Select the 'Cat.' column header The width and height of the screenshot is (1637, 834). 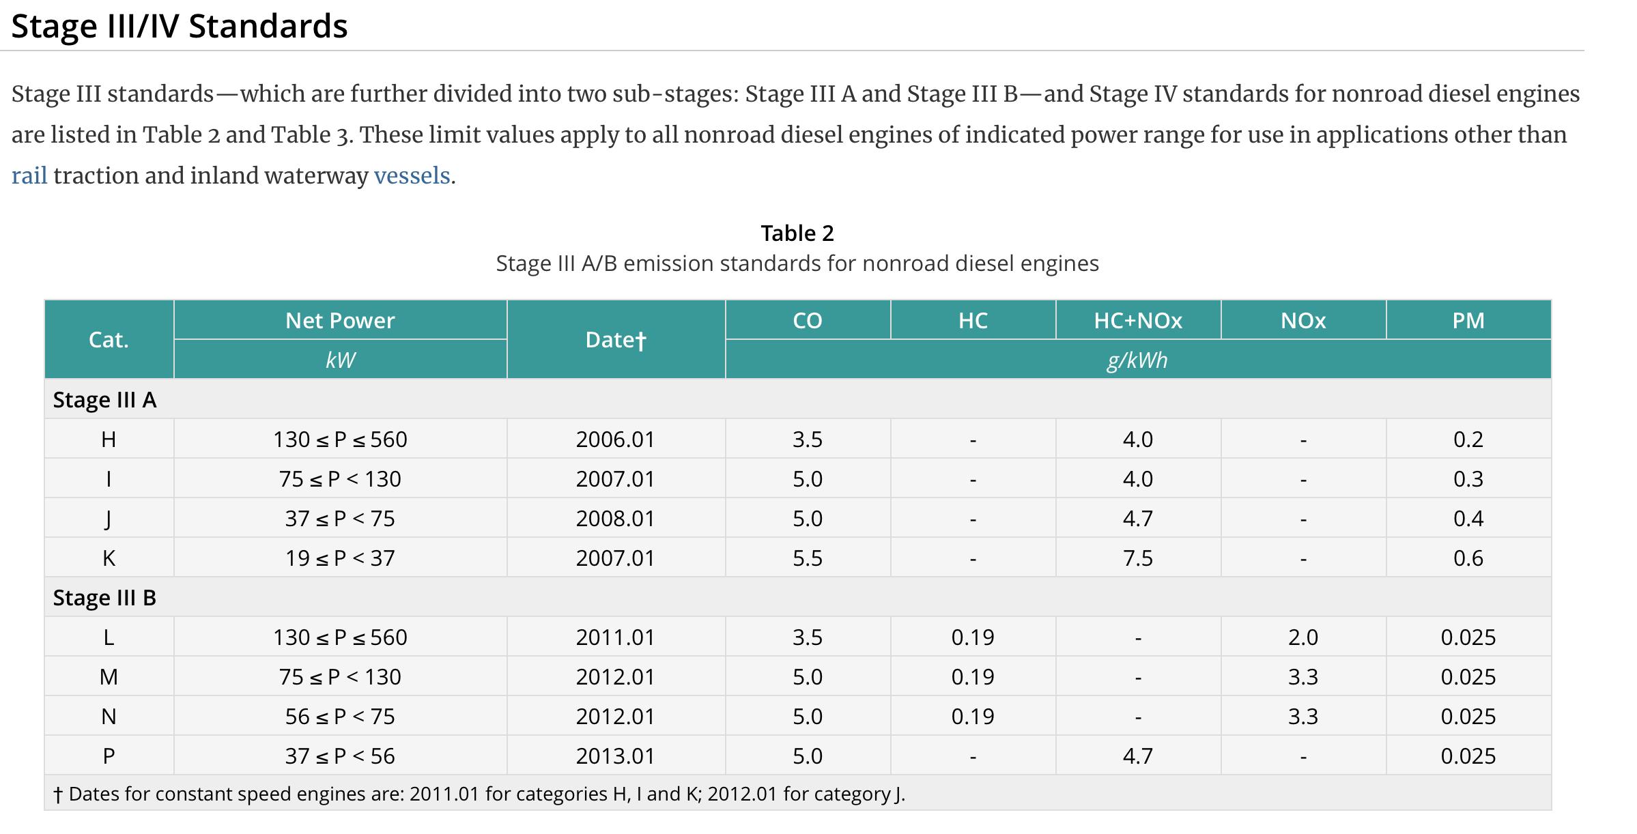[109, 339]
